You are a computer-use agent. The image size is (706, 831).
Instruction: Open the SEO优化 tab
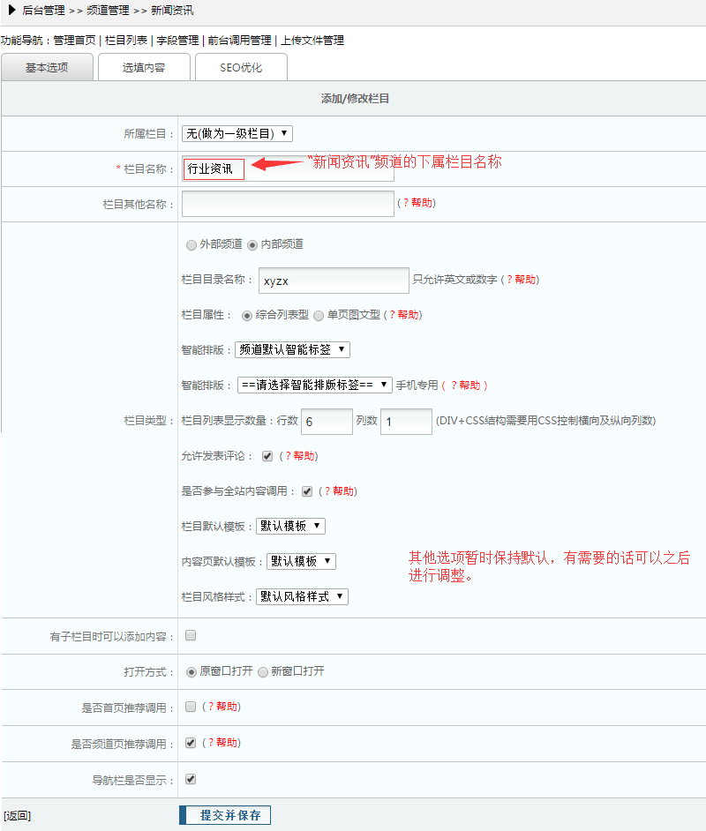(241, 68)
